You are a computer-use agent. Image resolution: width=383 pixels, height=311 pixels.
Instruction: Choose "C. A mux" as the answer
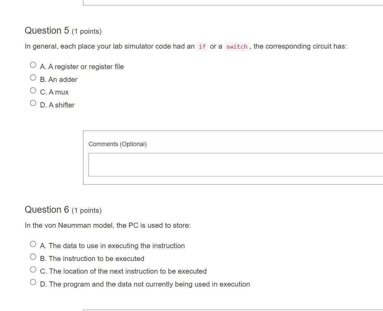click(x=33, y=90)
